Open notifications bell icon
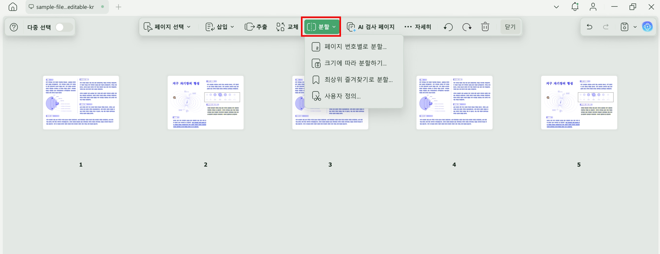This screenshot has height=254, width=660. [x=575, y=7]
